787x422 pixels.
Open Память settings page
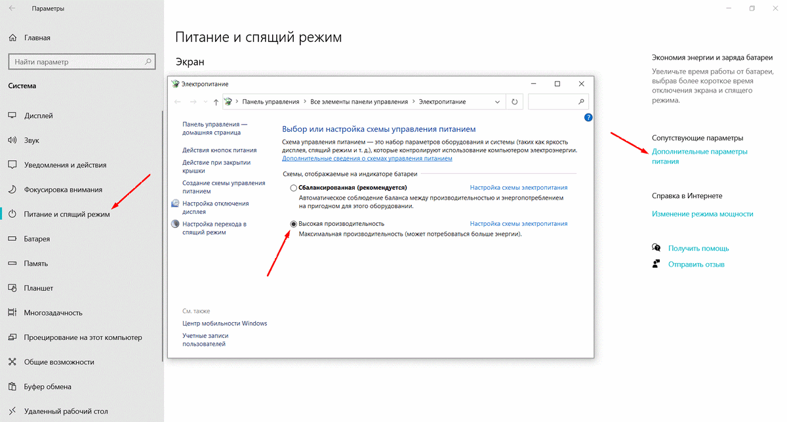[x=36, y=263]
